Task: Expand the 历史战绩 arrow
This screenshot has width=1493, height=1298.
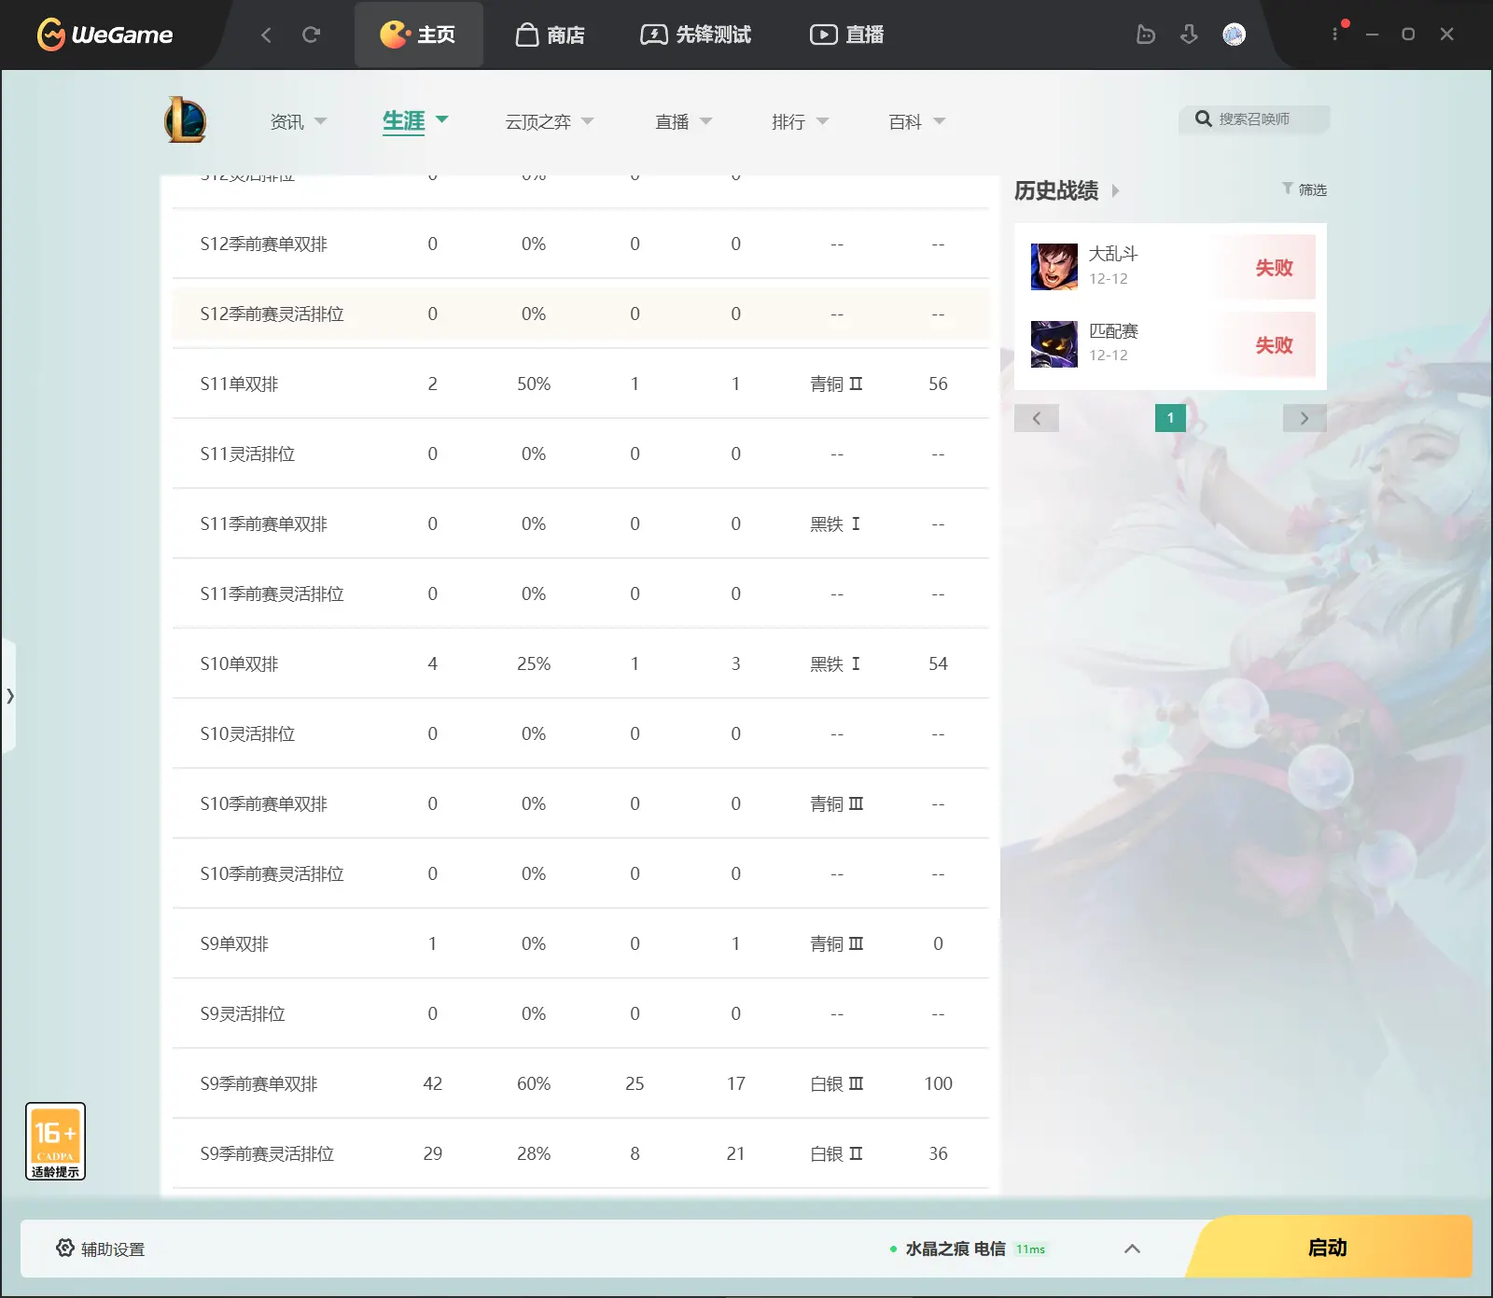Action: coord(1115,190)
